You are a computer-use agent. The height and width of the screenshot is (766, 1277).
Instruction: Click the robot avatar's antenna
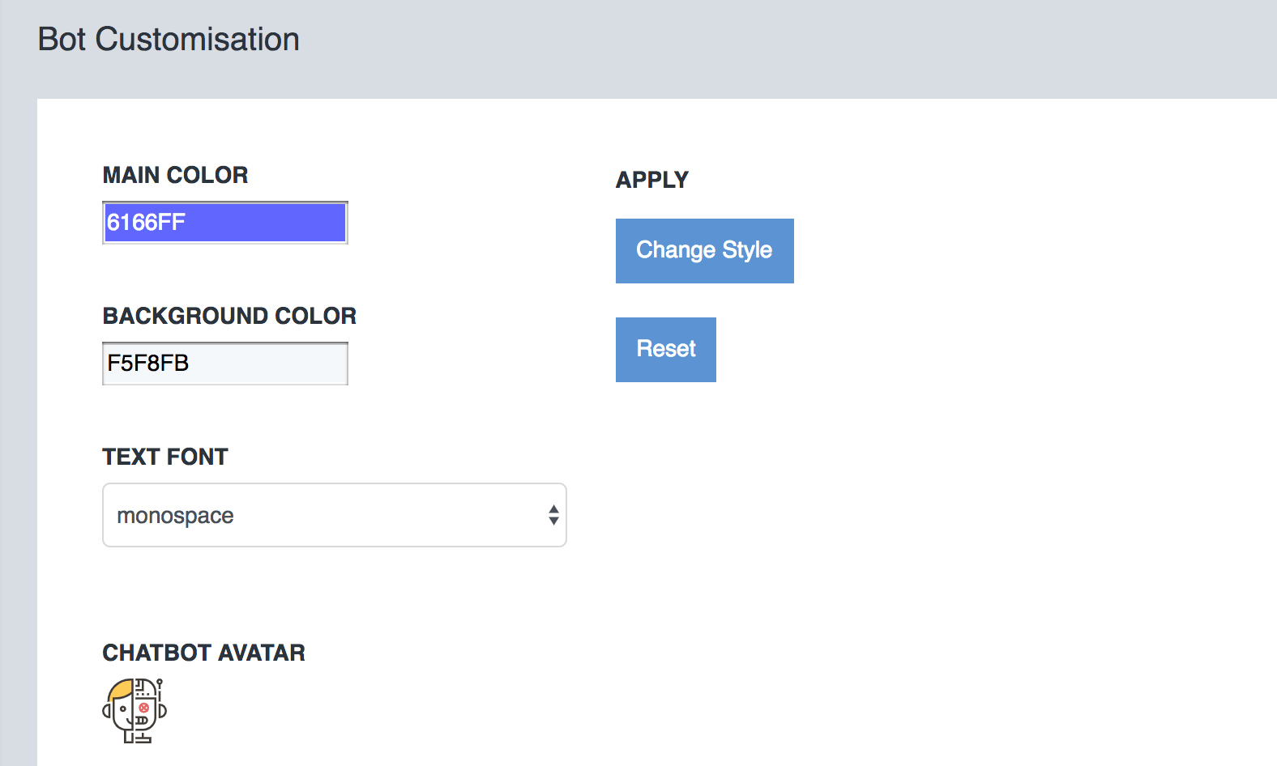click(160, 689)
